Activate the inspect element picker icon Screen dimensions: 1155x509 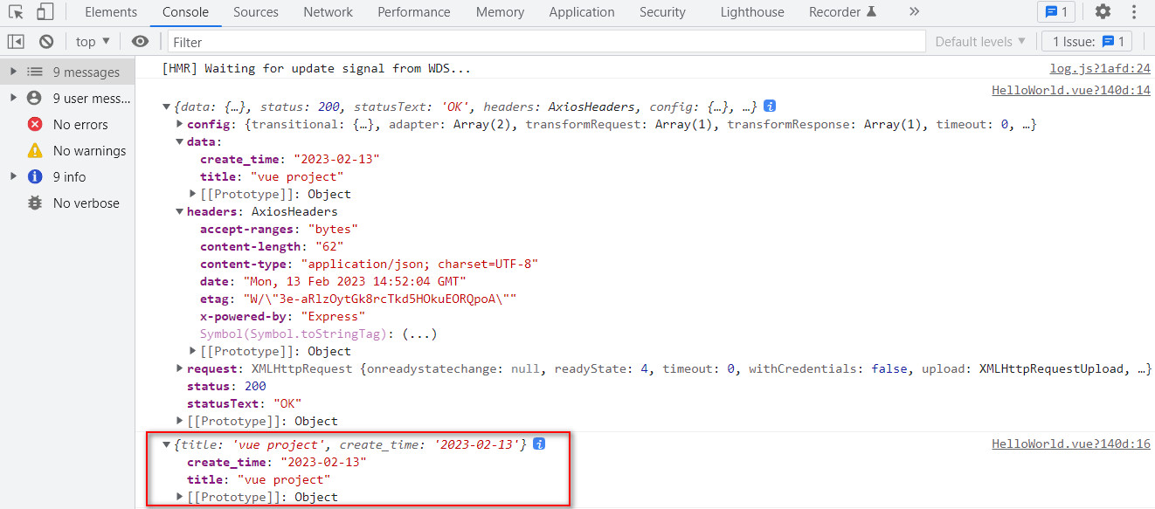(x=16, y=12)
